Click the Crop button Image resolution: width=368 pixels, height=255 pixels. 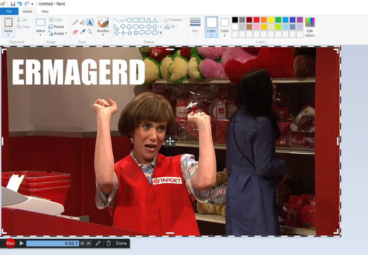coord(55,20)
